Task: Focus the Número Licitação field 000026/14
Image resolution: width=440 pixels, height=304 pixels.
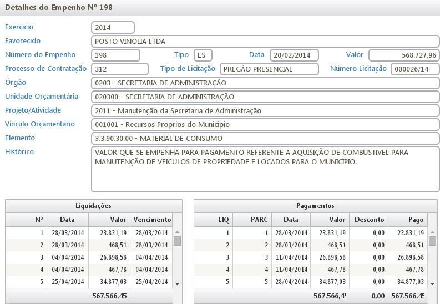Action: pyautogui.click(x=414, y=69)
